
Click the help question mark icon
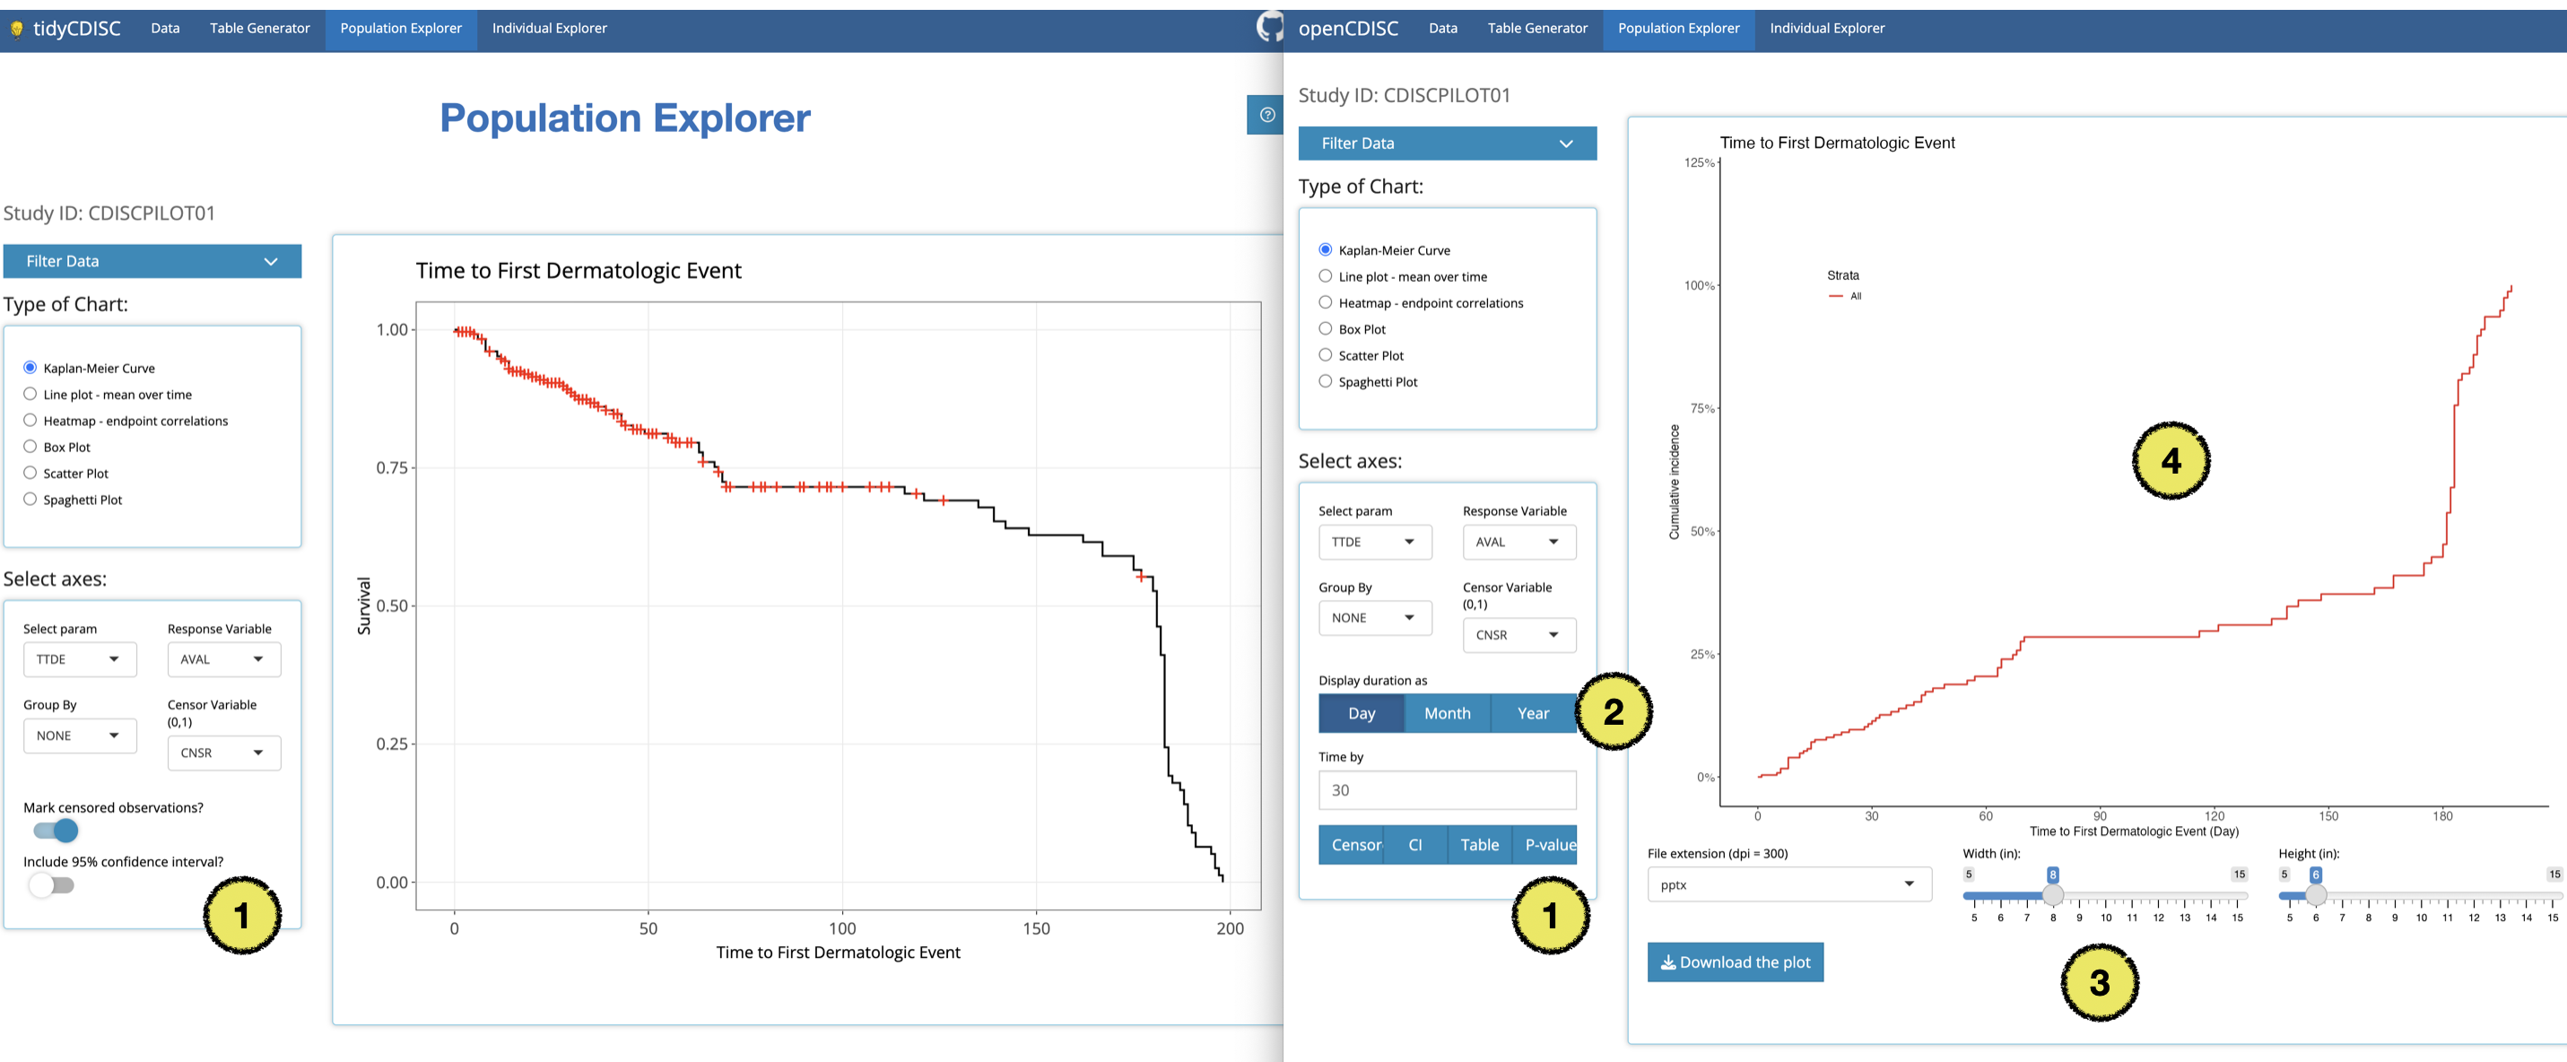pos(1266,115)
